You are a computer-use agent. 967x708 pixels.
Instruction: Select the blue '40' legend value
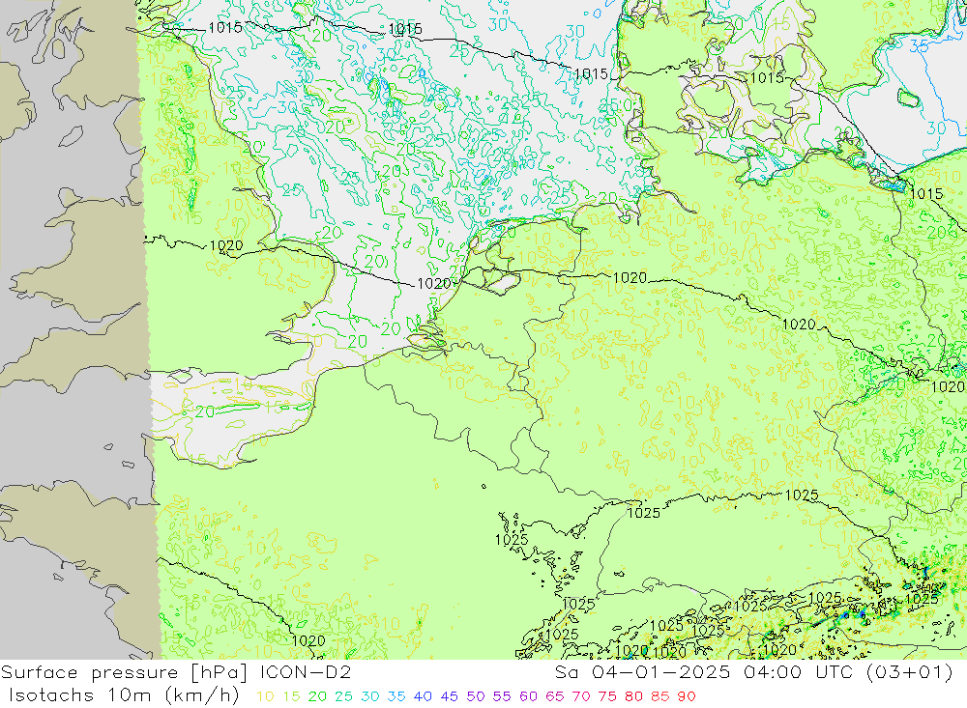point(424,697)
